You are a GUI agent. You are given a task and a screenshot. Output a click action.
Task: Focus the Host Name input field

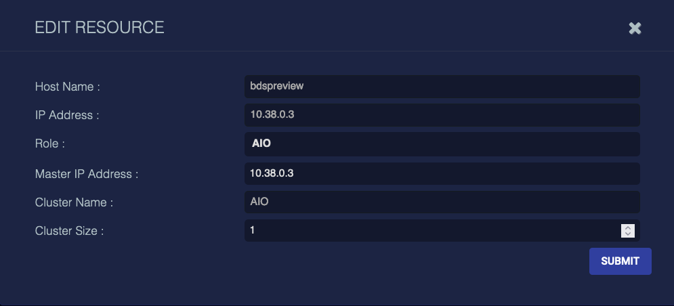coord(442,87)
